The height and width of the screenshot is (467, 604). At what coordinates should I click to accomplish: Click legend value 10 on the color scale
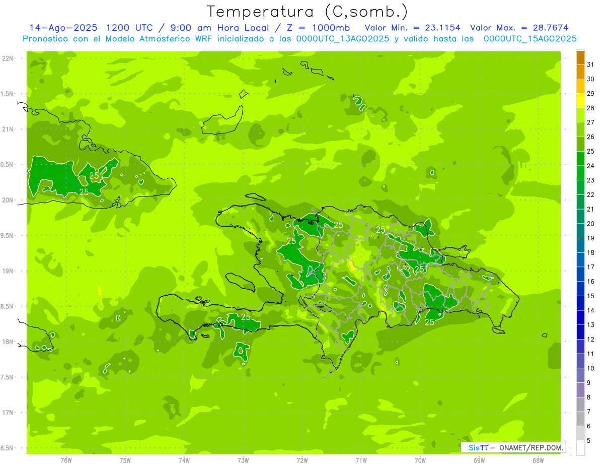(x=591, y=368)
